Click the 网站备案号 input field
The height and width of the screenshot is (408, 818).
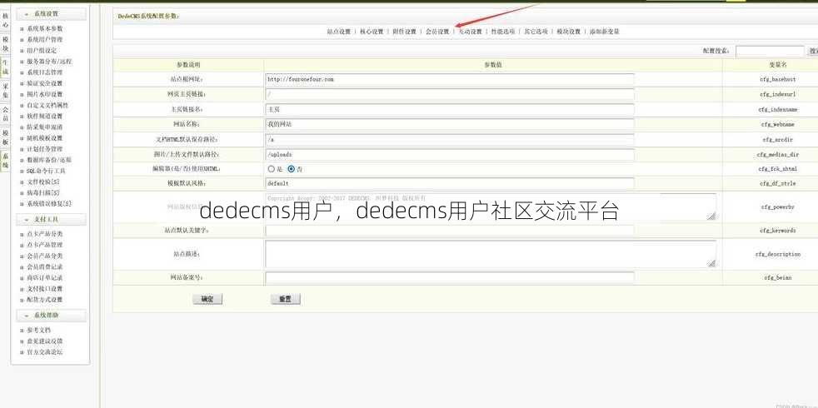tap(450, 277)
